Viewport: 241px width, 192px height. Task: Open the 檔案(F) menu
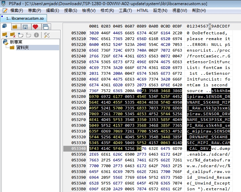click(17, 11)
